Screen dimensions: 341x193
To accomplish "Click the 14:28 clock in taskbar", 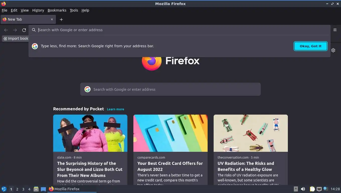I will [x=335, y=189].
